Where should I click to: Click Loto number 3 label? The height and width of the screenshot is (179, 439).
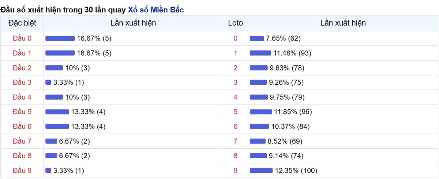[x=235, y=83]
